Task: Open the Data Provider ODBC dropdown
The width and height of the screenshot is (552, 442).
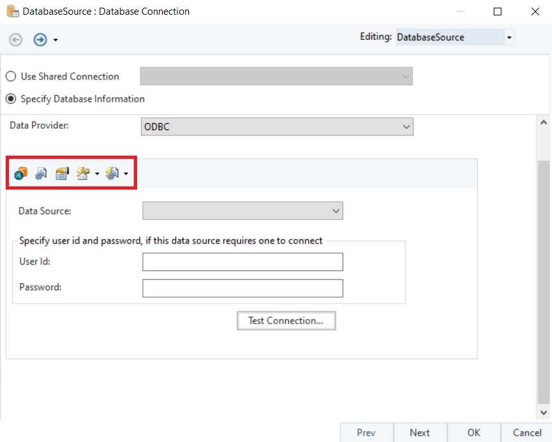Action: [277, 127]
